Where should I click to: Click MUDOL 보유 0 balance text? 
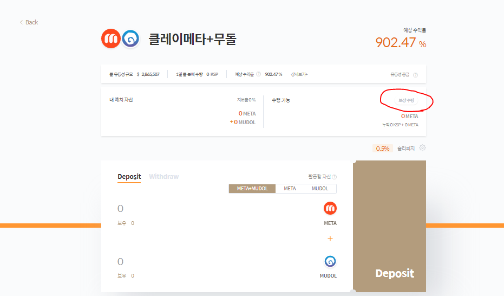[x=126, y=276]
